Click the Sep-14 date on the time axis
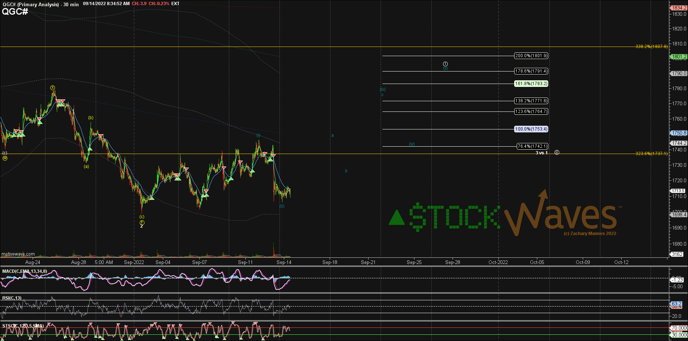Screen dimensions: 688x341 [x=284, y=262]
